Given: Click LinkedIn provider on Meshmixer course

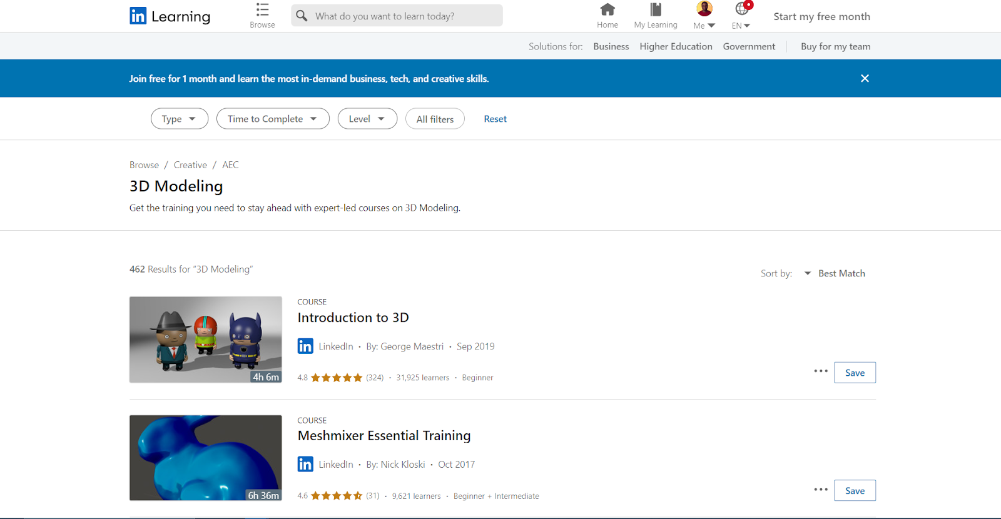Looking at the screenshot, I should [x=336, y=465].
